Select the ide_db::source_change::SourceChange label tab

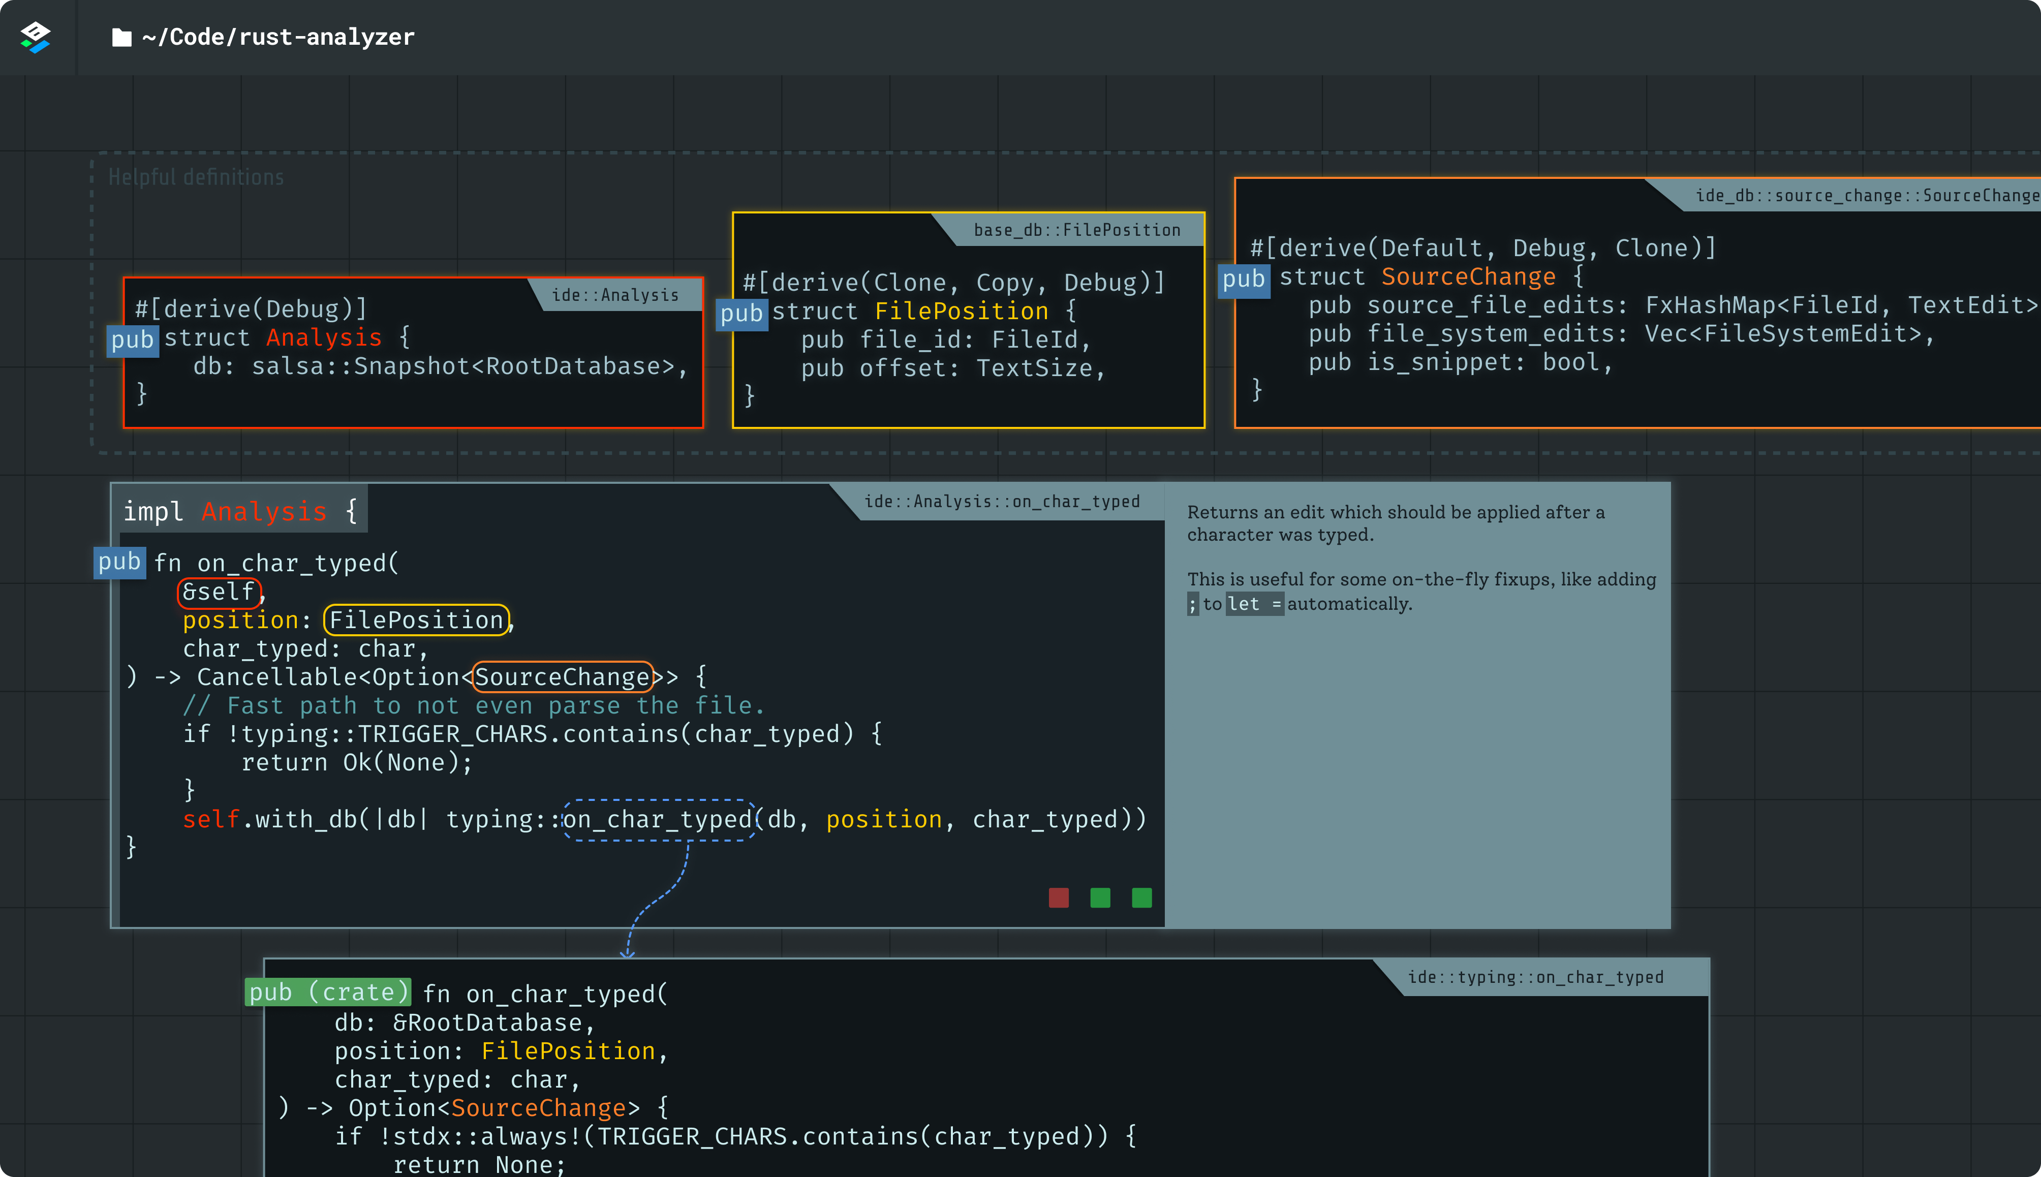[x=1866, y=196]
